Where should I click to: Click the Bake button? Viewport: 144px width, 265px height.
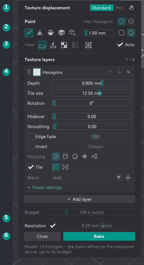coord(99,236)
